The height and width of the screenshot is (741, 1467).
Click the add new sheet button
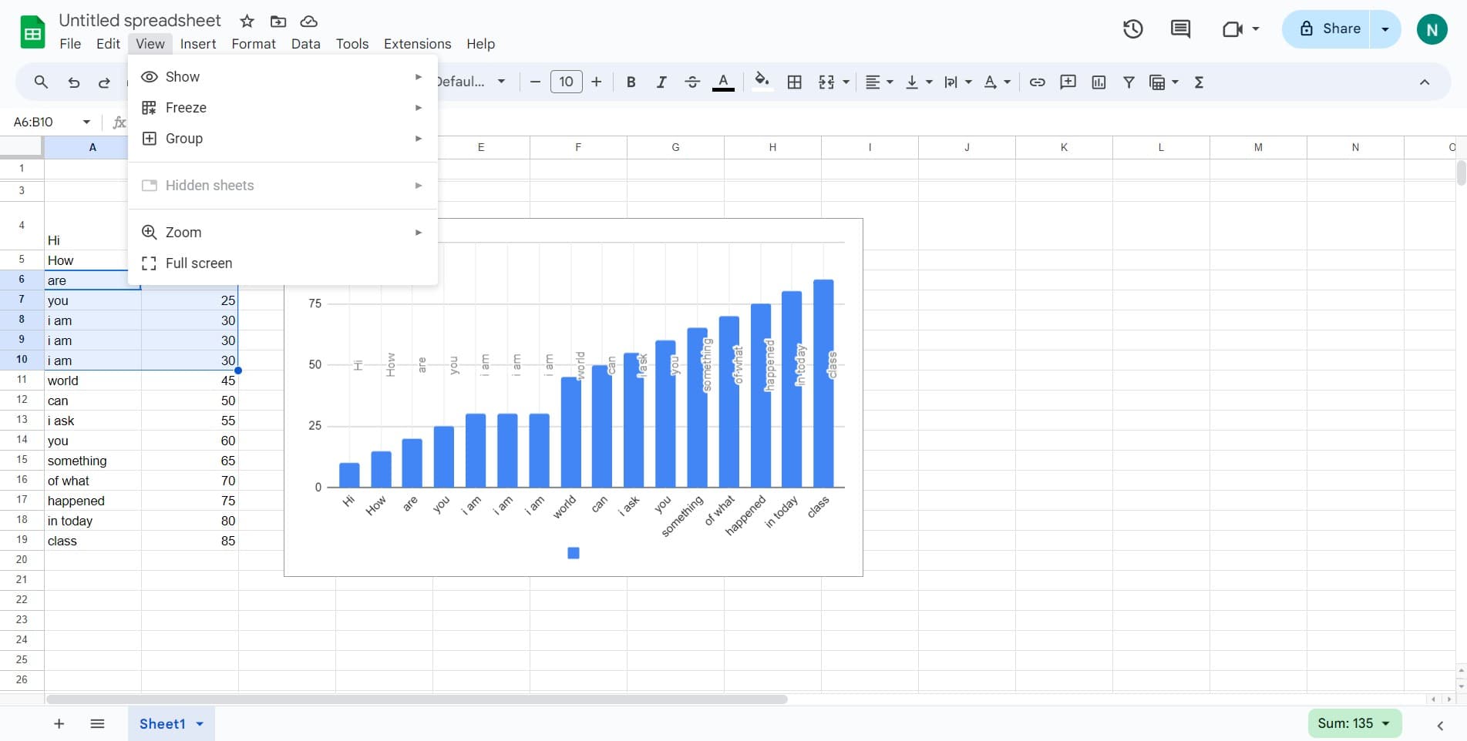click(59, 723)
